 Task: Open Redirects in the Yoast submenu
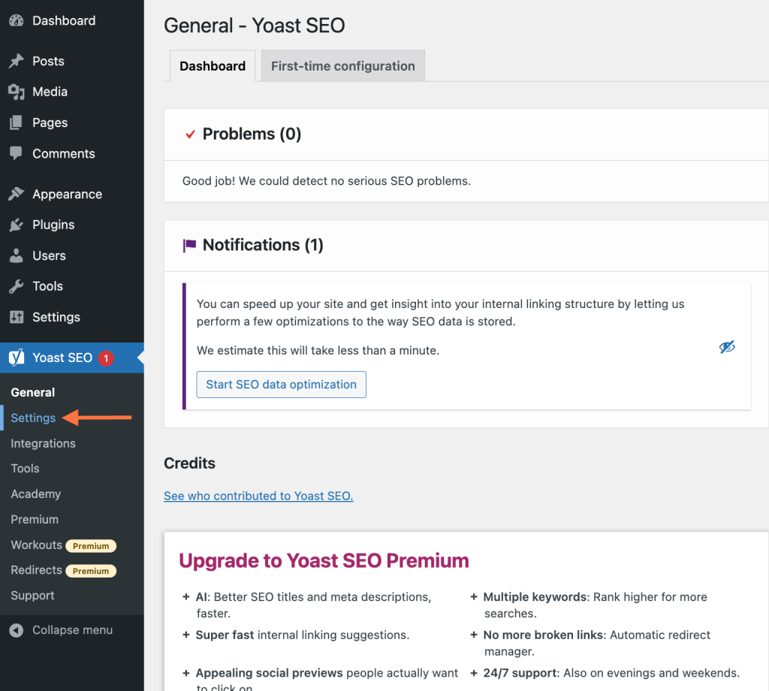(x=36, y=570)
